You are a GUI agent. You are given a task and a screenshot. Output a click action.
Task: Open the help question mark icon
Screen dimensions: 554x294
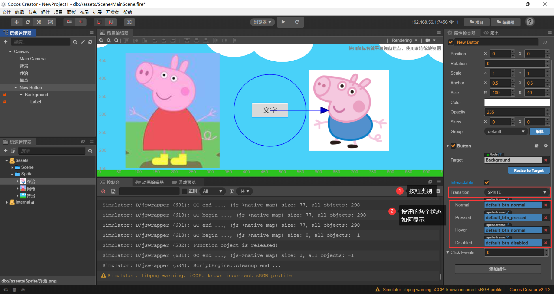coord(530,22)
